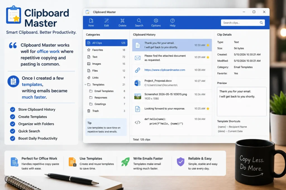Maximize the Clipboard Master window
The width and height of the screenshot is (286, 190).
coord(254,12)
